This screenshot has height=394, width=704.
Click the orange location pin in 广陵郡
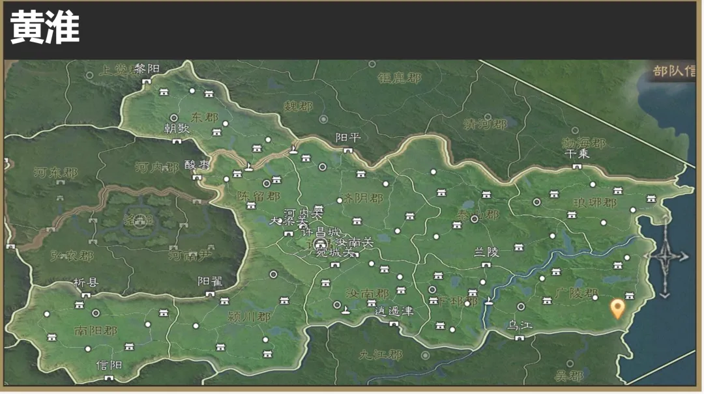click(618, 309)
